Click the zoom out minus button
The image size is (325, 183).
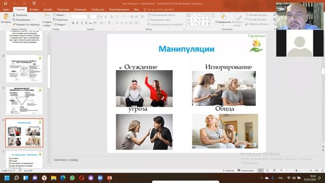(286, 171)
